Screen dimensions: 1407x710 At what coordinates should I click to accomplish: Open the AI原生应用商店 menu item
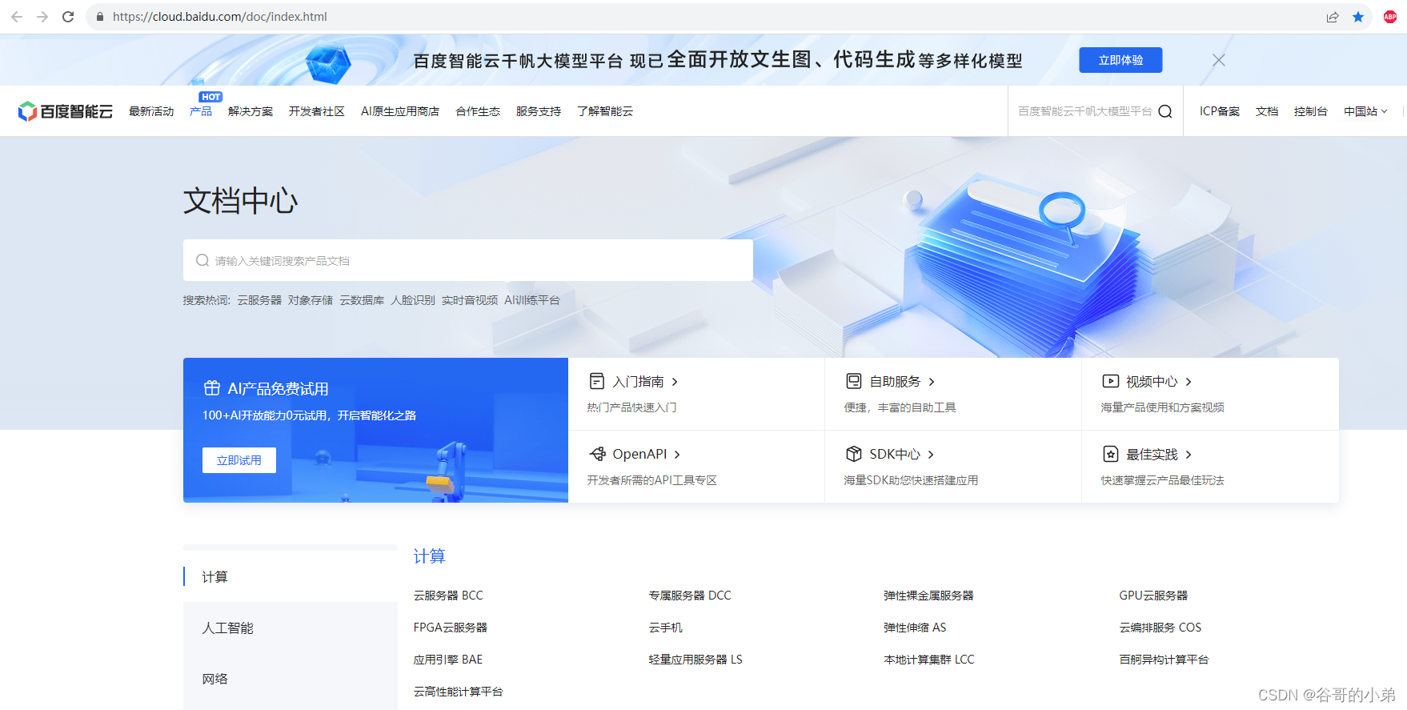(x=400, y=111)
